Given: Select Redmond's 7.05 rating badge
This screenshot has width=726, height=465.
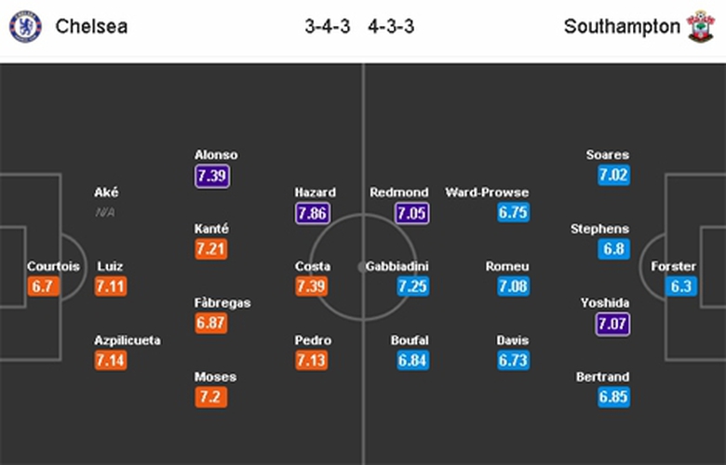Looking at the screenshot, I should click(410, 213).
